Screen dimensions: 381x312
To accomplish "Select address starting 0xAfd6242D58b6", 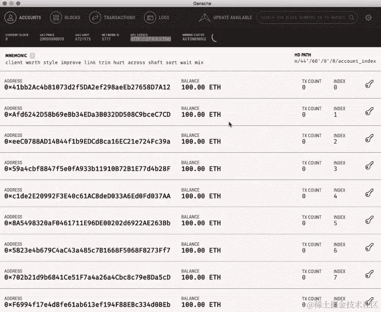I will pos(87,114).
